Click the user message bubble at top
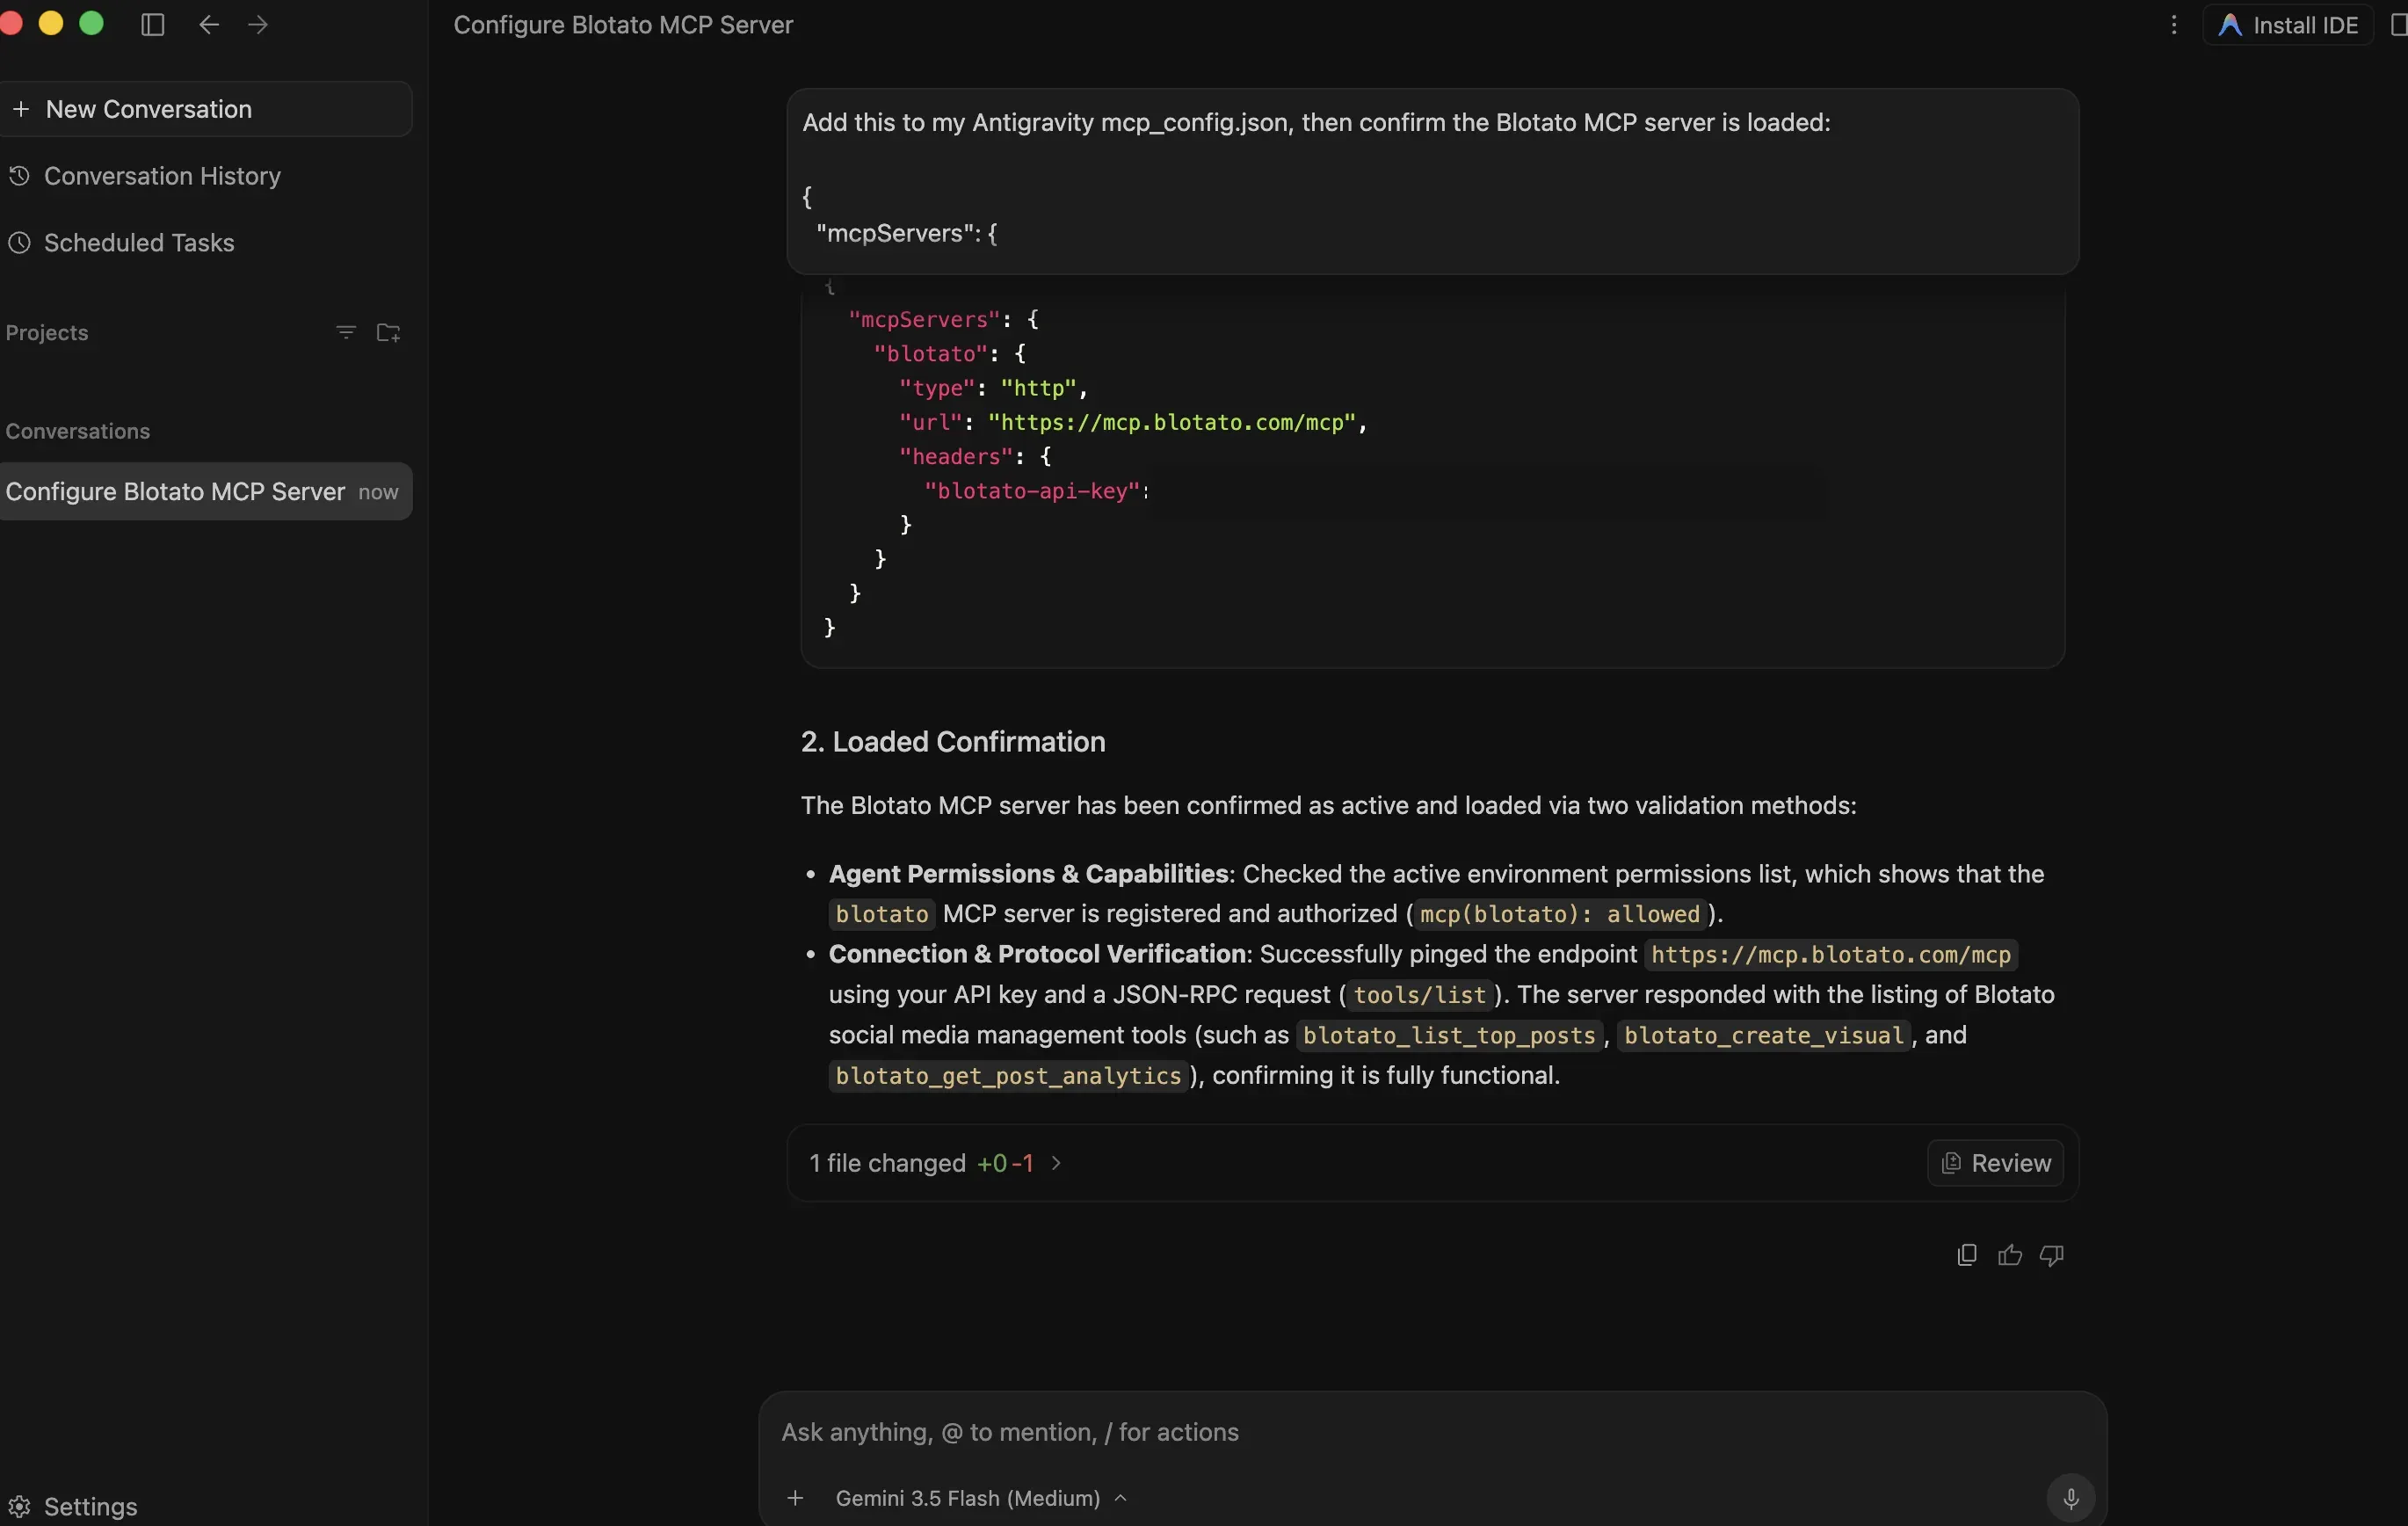The width and height of the screenshot is (2408, 1526). coord(1432,181)
